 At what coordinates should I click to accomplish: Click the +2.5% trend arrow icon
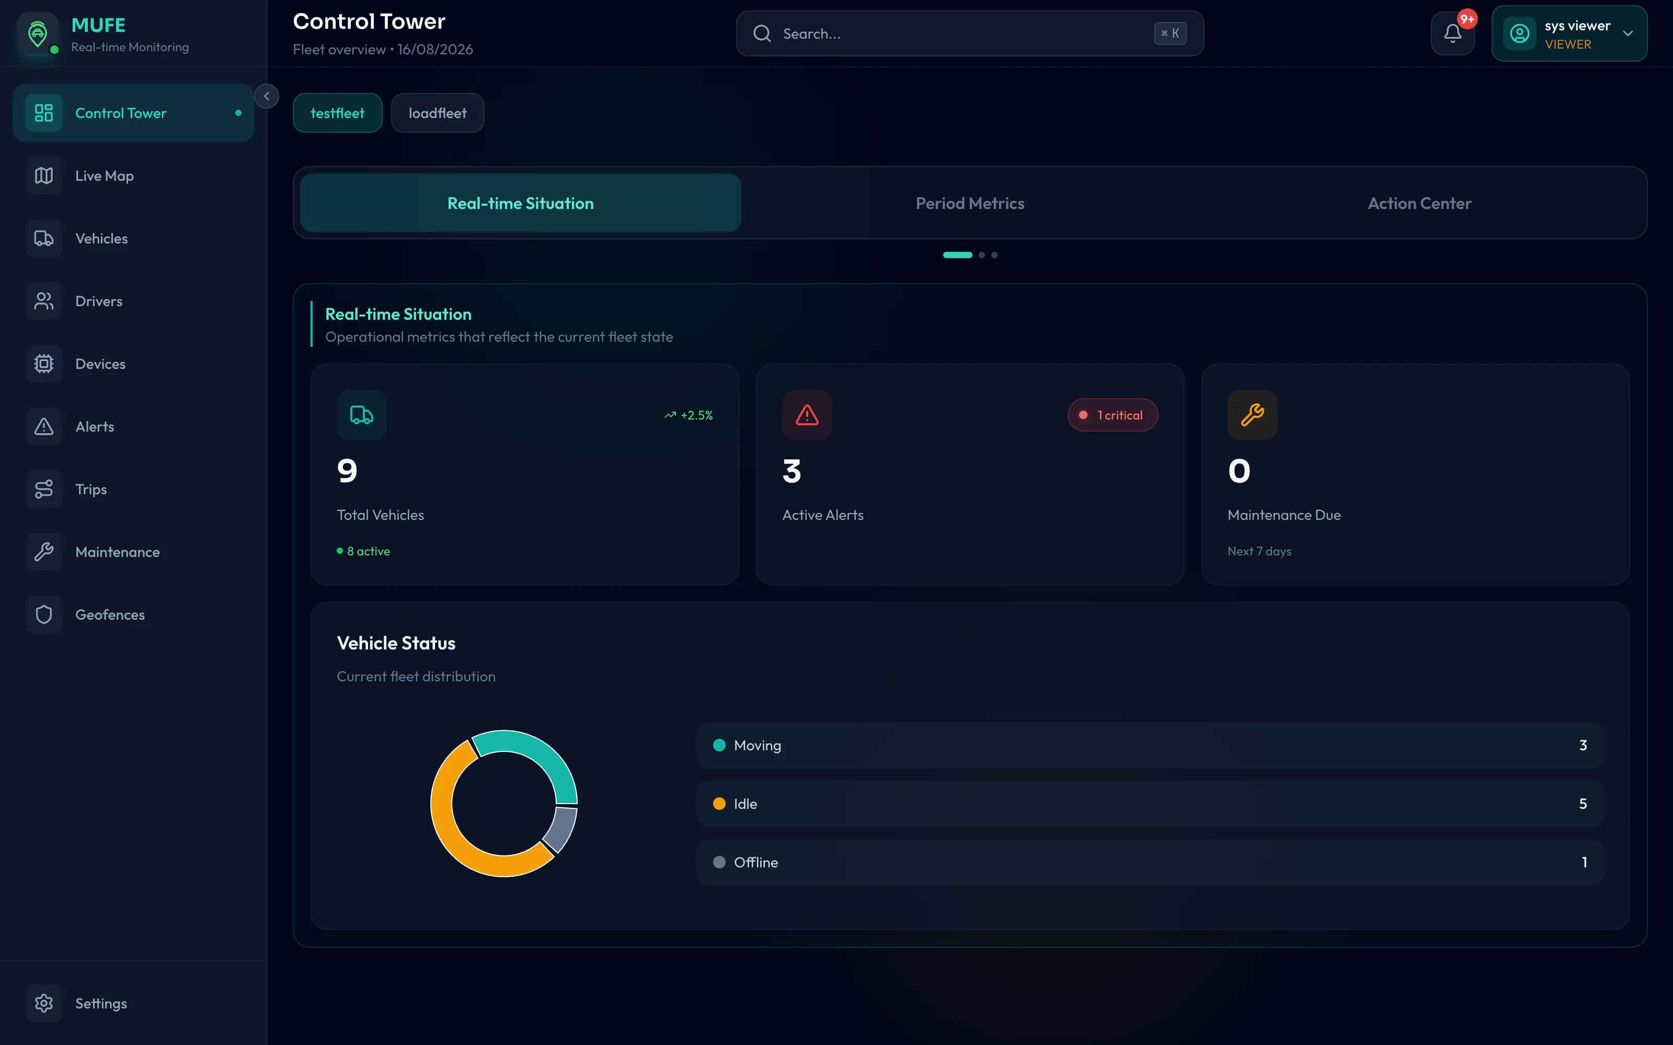[670, 415]
